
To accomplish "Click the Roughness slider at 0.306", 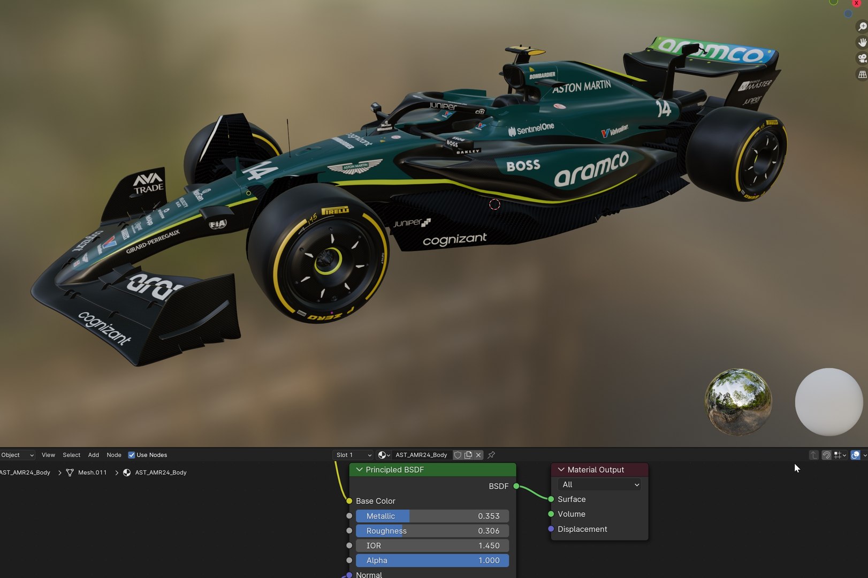I will tap(432, 531).
